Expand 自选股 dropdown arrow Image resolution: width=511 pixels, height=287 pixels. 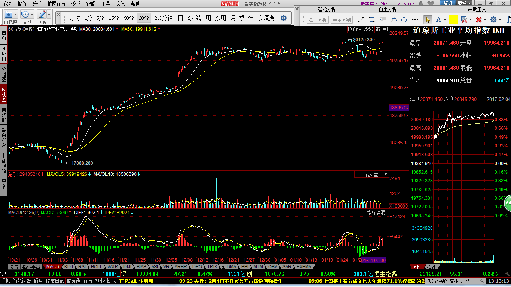click(x=16, y=15)
